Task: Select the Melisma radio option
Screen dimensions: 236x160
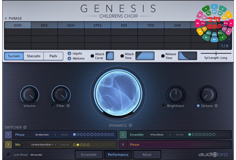Action: coord(69,59)
